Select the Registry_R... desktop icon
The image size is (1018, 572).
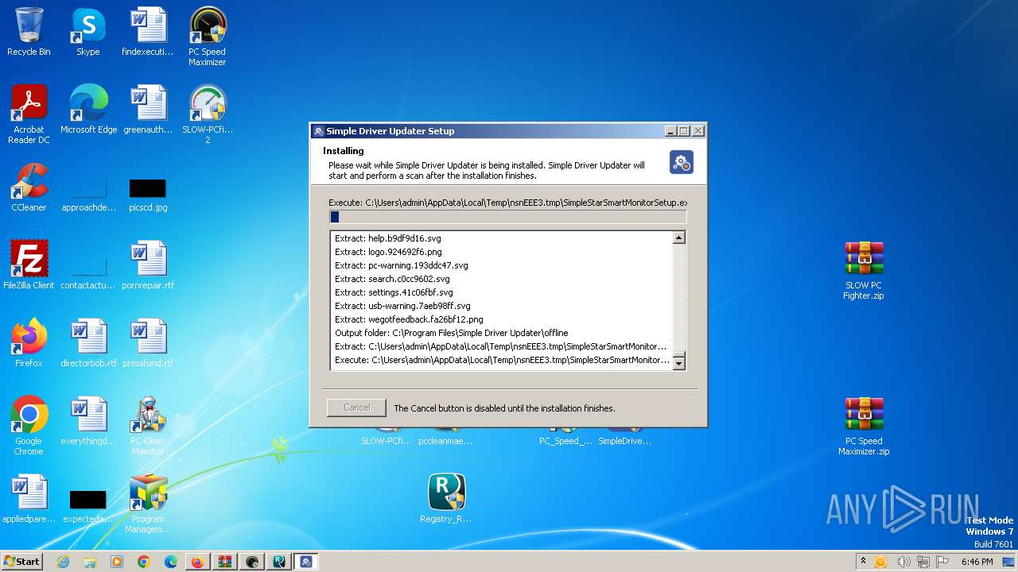point(446,499)
